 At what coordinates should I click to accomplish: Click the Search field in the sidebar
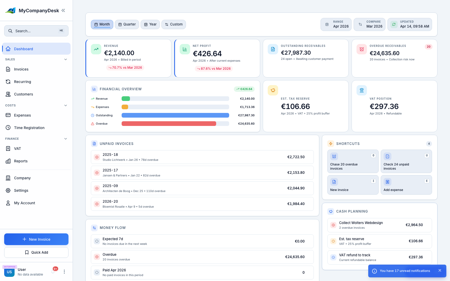[x=36, y=31]
